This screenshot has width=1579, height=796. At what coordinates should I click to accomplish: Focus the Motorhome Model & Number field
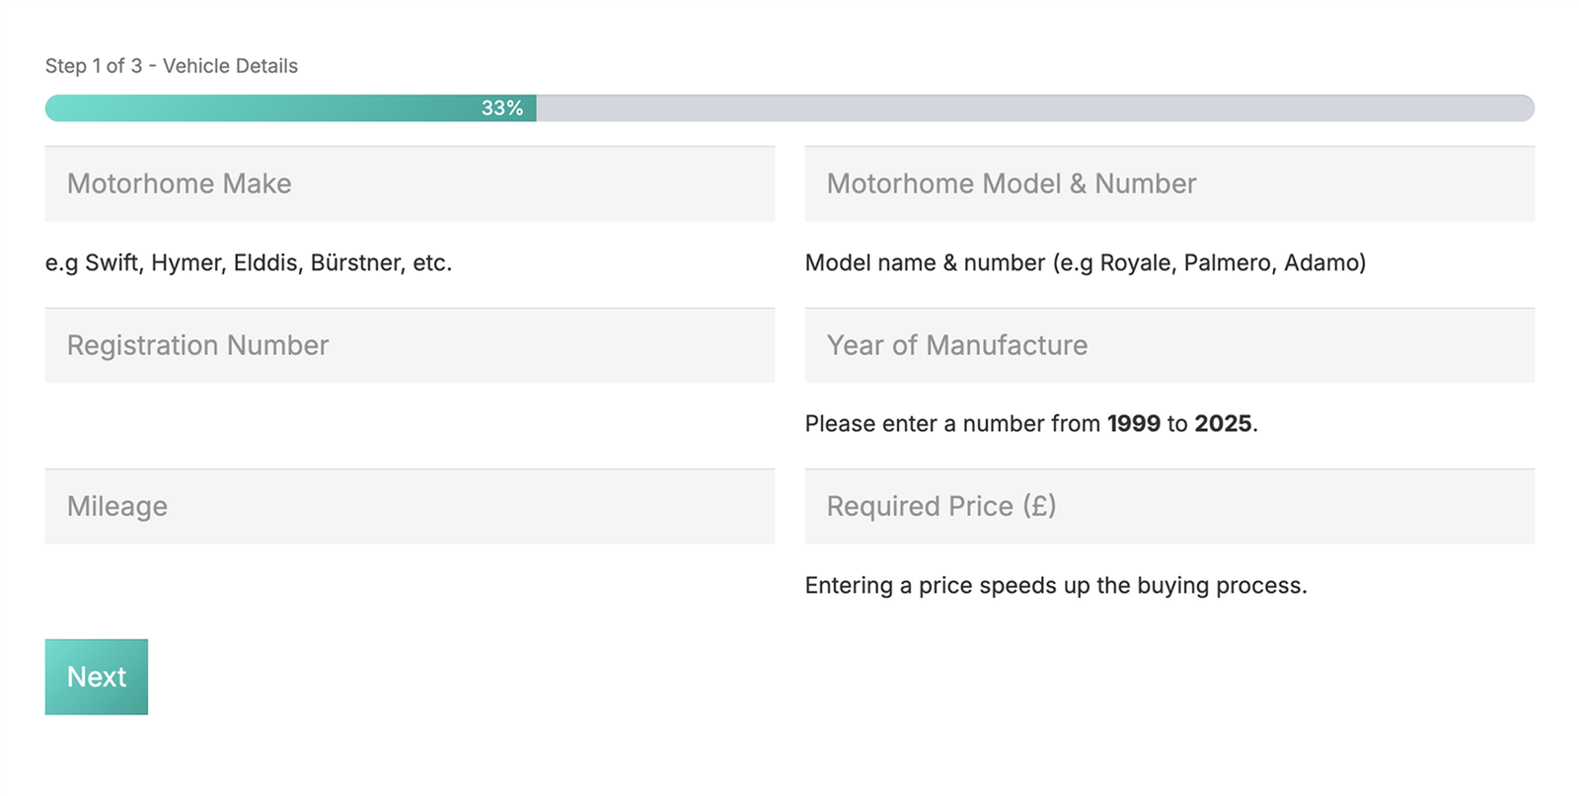pos(1169,184)
